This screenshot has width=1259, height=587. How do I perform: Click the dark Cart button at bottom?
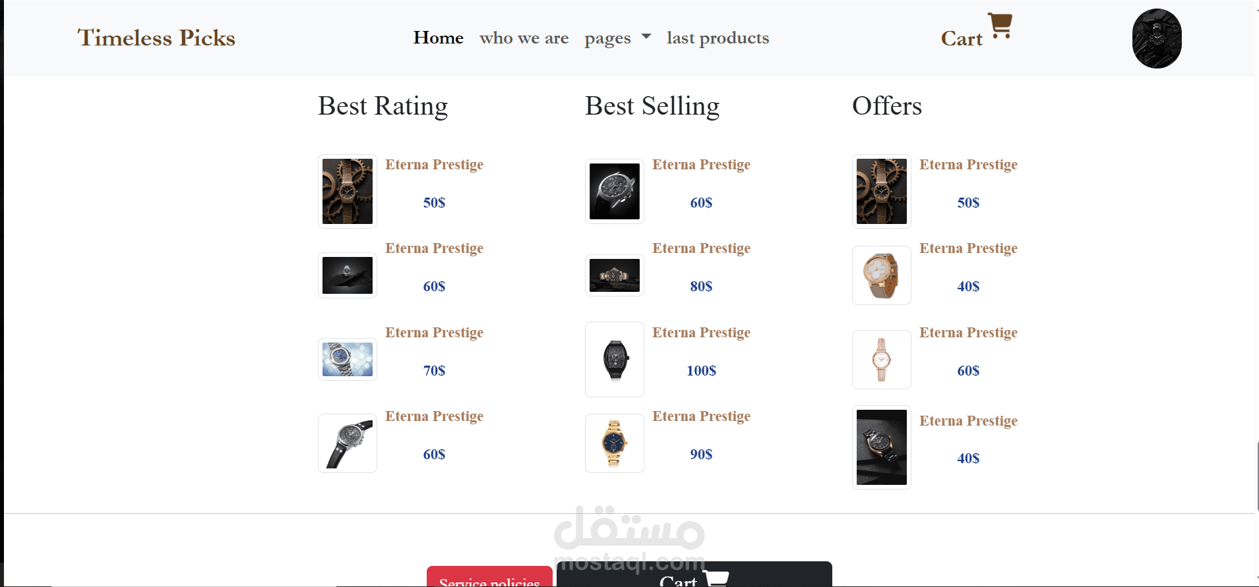pos(694,574)
